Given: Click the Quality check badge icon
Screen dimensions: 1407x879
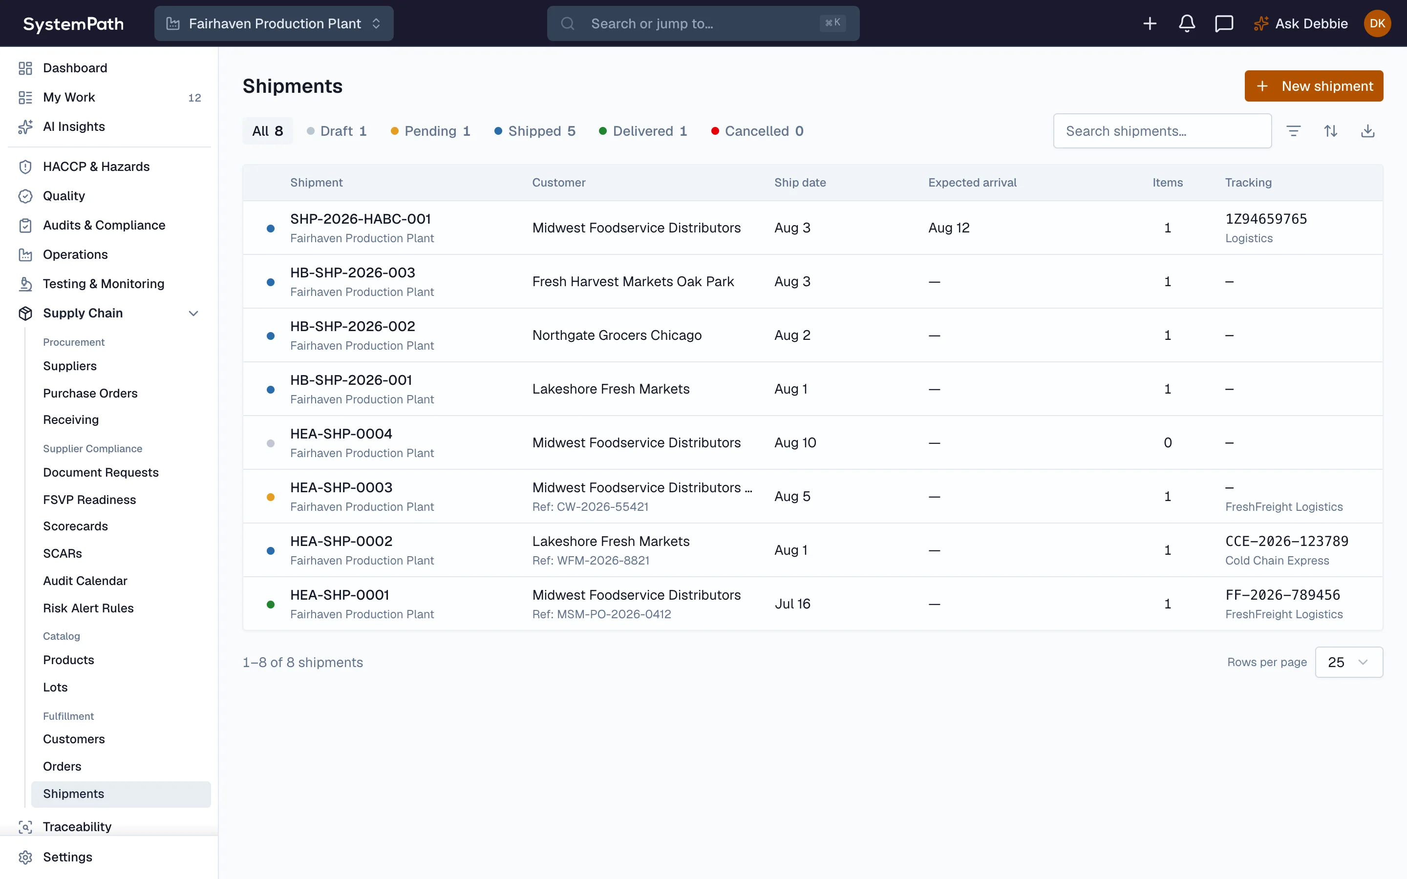Looking at the screenshot, I should 25,196.
